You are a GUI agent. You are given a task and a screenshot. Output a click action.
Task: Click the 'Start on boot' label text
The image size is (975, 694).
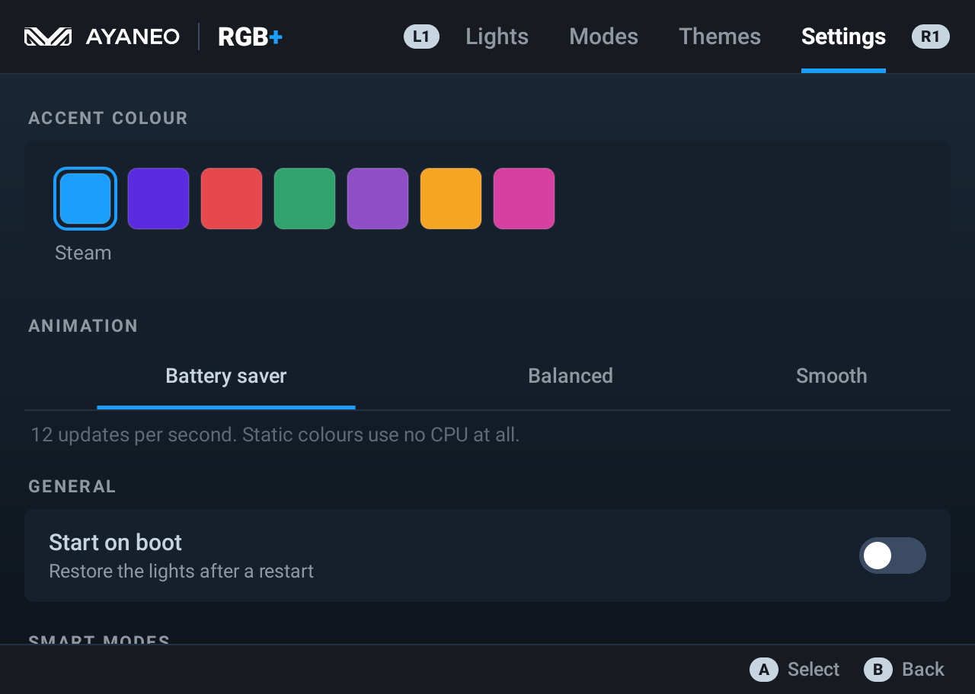point(116,543)
